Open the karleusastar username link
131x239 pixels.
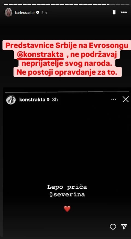(25, 13)
